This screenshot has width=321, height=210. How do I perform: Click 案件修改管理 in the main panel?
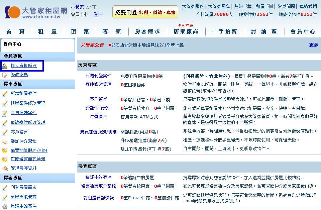pyautogui.click(x=98, y=84)
